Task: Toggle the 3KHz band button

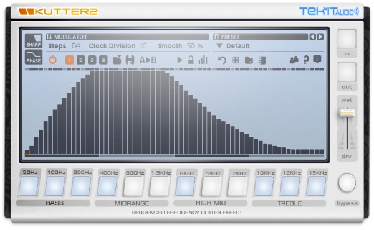Action: pos(185,186)
